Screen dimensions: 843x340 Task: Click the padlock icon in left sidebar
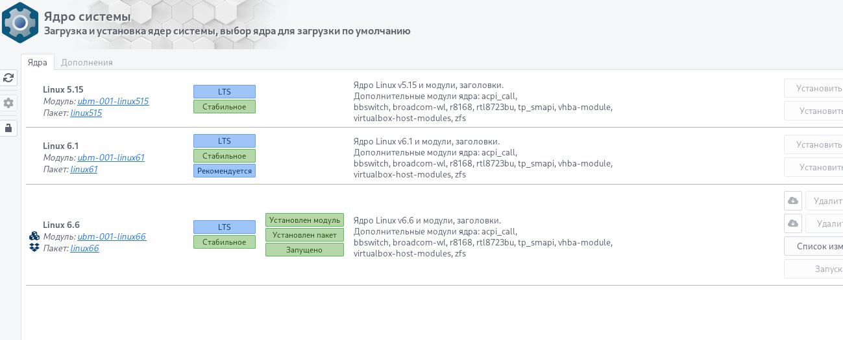tap(8, 128)
